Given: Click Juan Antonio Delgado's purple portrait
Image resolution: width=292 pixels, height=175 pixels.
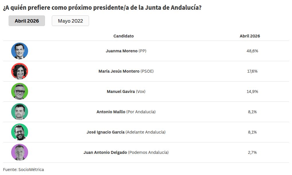Looking at the screenshot, I should pyautogui.click(x=19, y=152).
